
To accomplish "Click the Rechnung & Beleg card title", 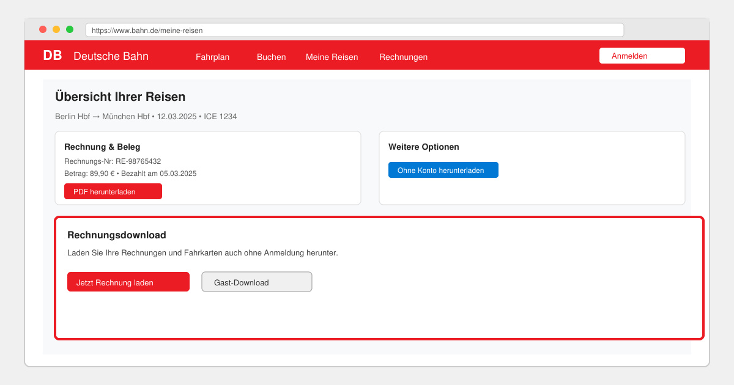I will coord(102,147).
